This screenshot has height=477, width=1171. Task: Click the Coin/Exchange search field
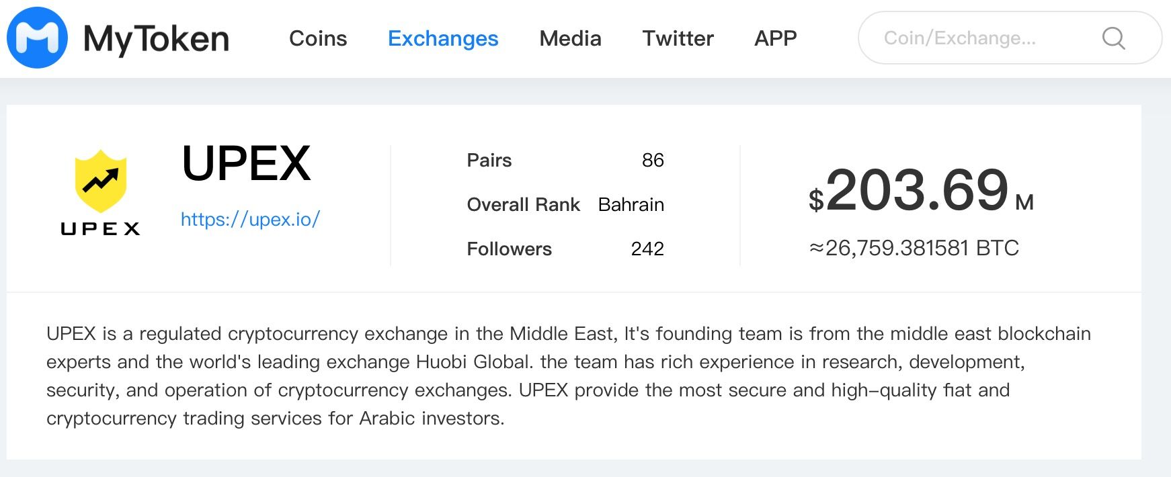1010,38
